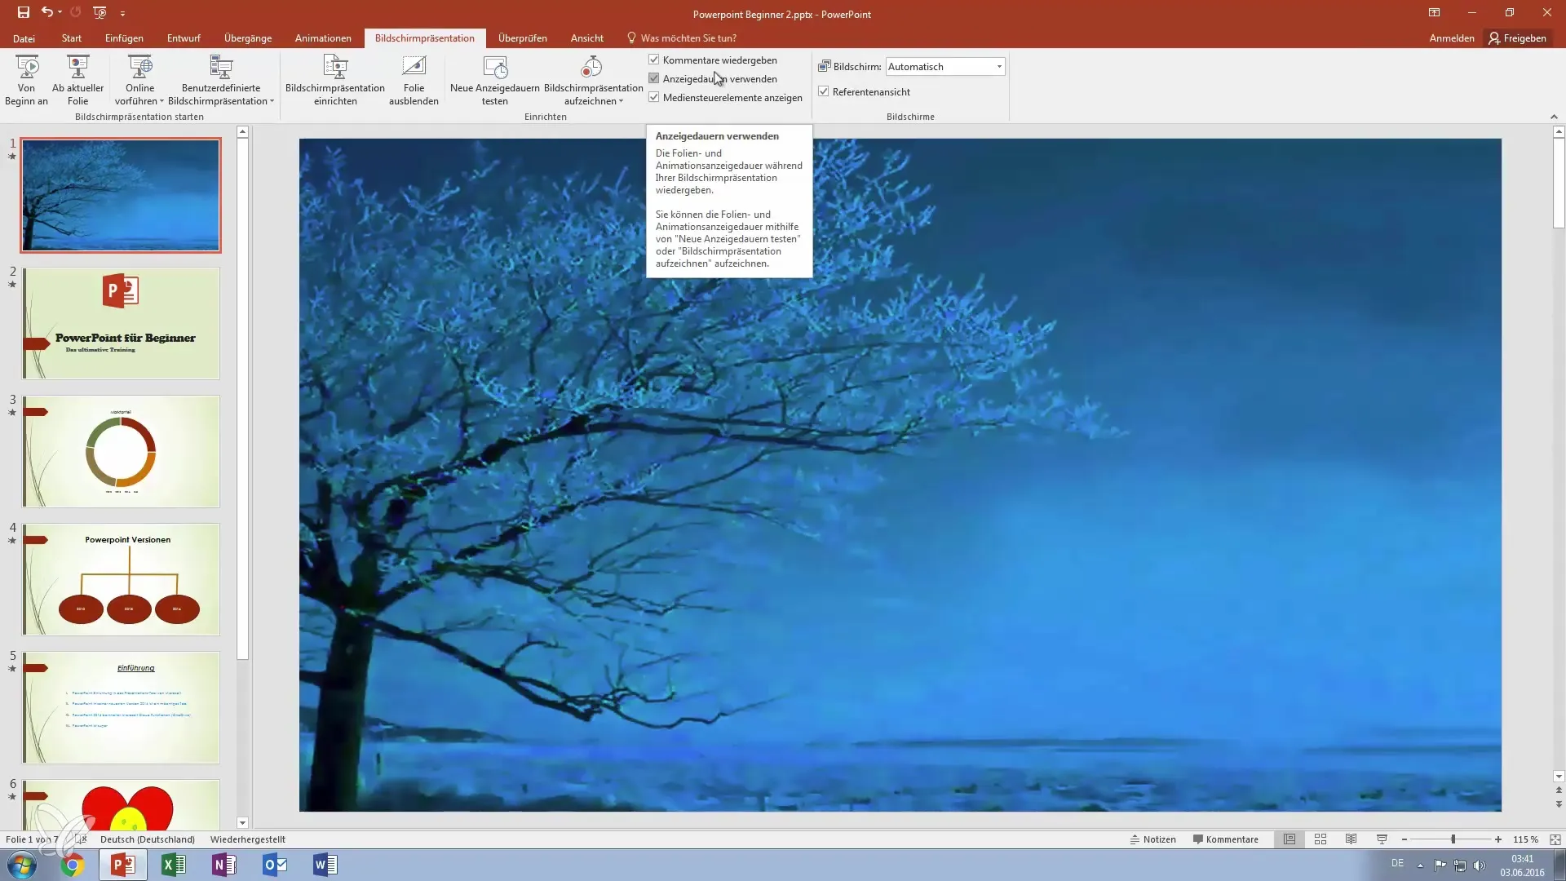Click Deutsch (Deutschland) language indicator
This screenshot has height=881, width=1566.
148,839
